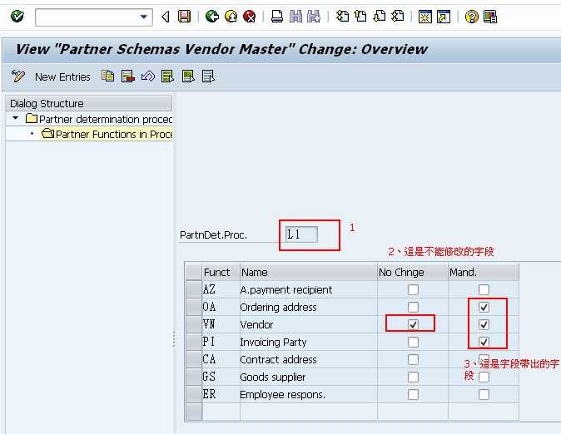Select the VN row selector button
The image size is (561, 434).
click(194, 324)
